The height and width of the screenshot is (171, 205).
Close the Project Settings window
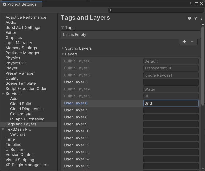[x=202, y=4]
